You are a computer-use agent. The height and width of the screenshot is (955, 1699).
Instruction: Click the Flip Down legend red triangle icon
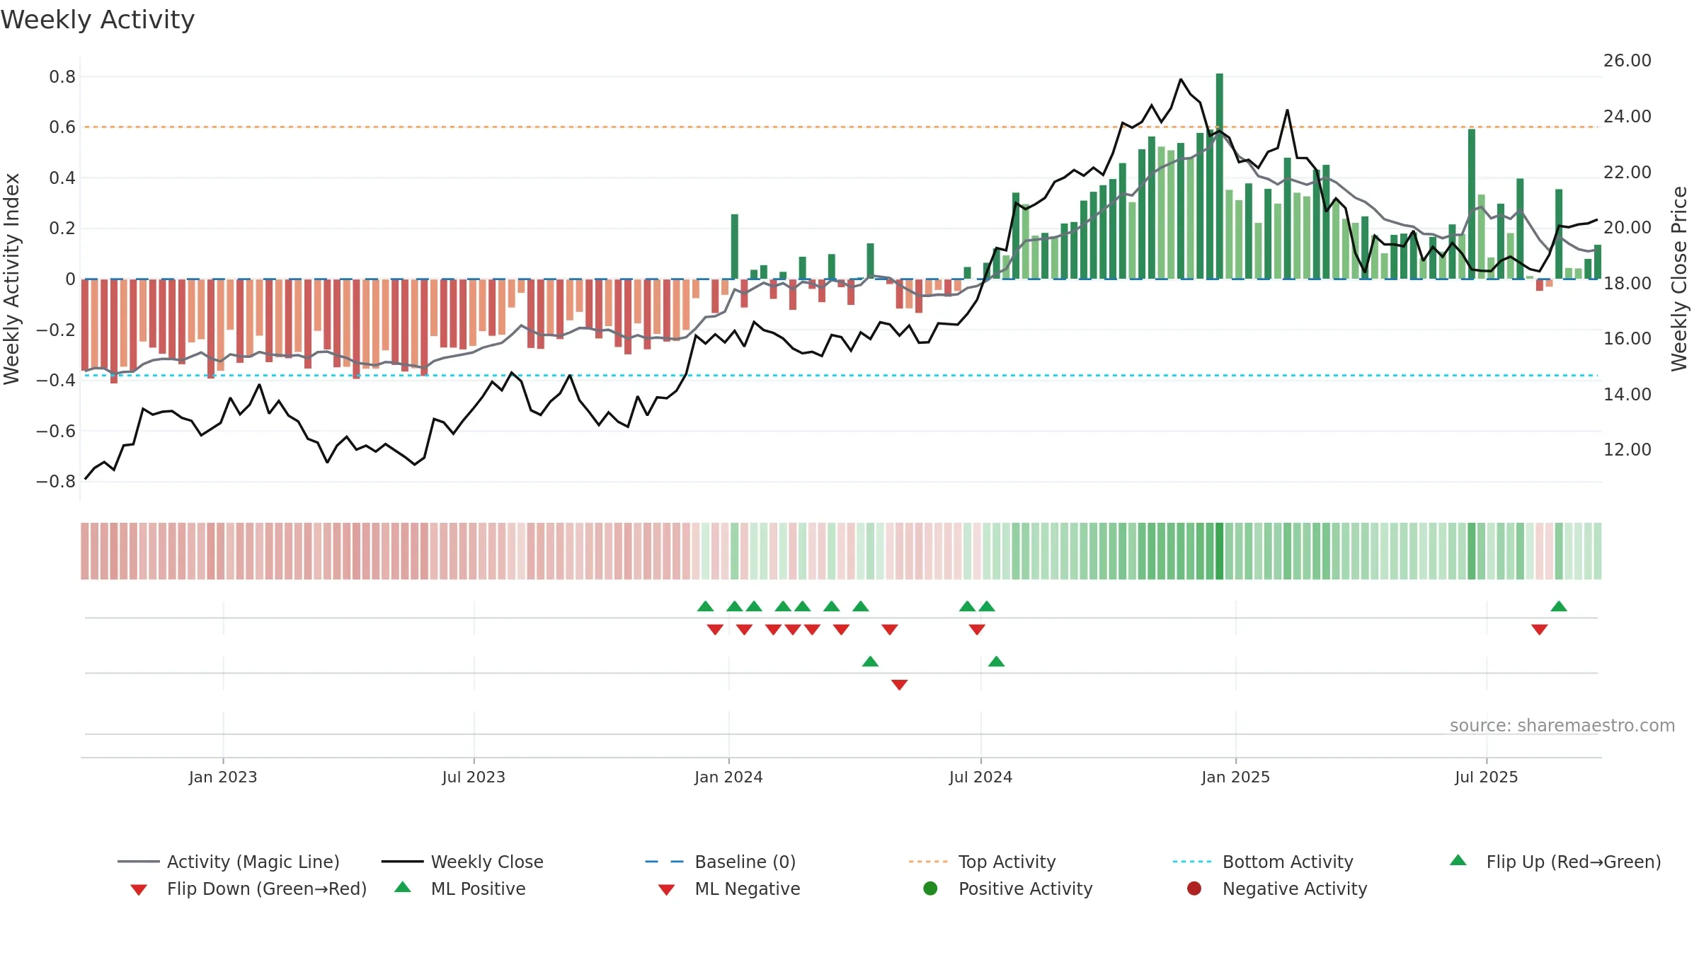click(139, 890)
